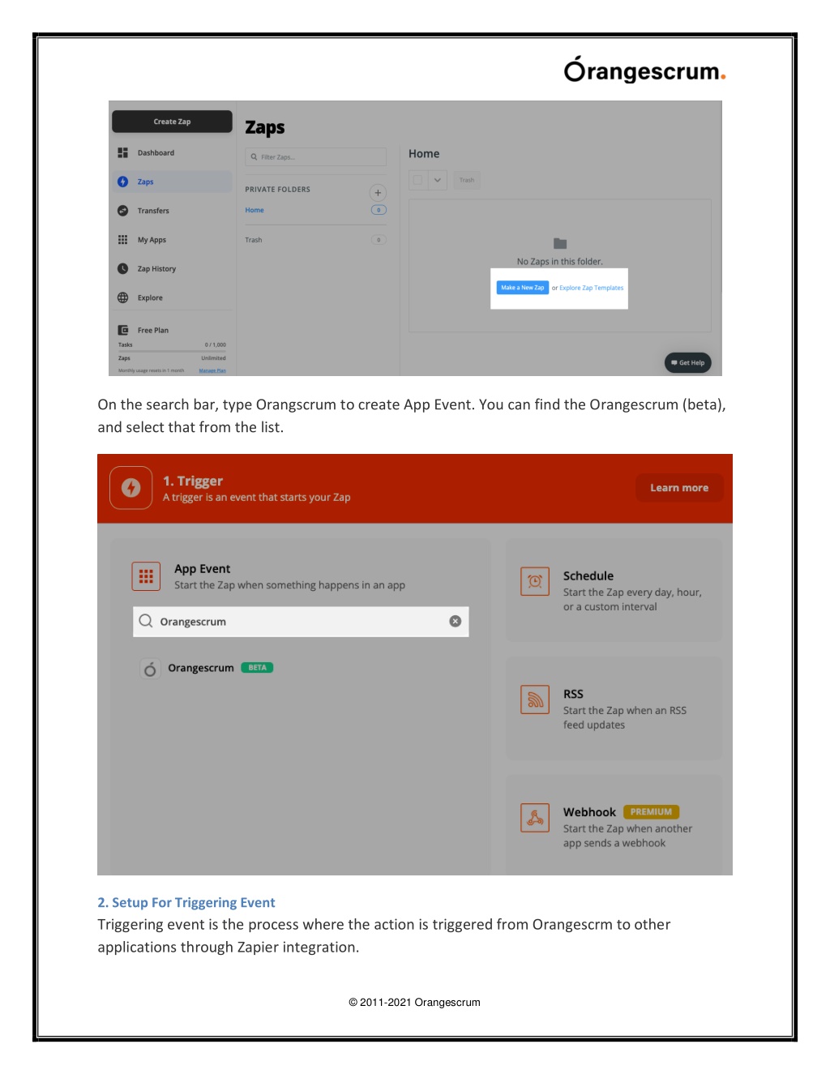This screenshot has height=1074, width=830.
Task: Open Zap History in the sidebar
Action: 172,268
